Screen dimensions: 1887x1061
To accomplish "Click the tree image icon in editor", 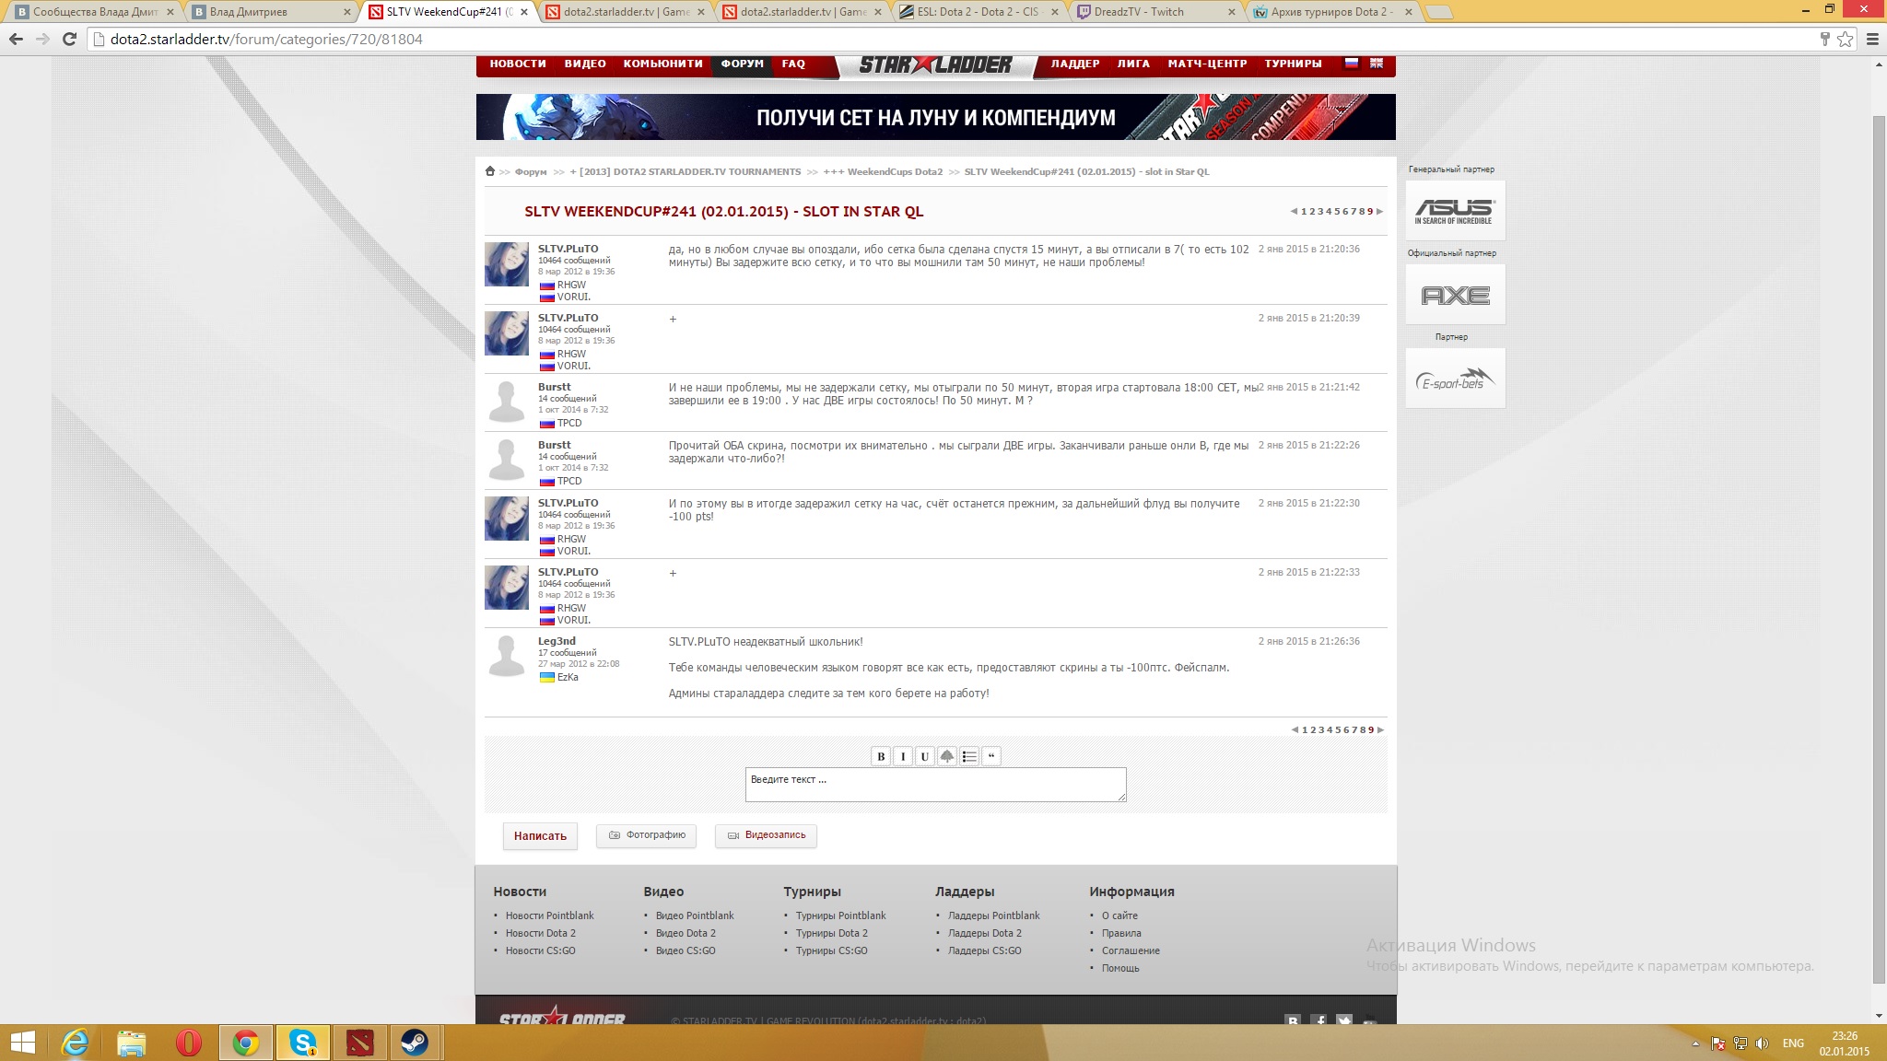I will coord(947,756).
